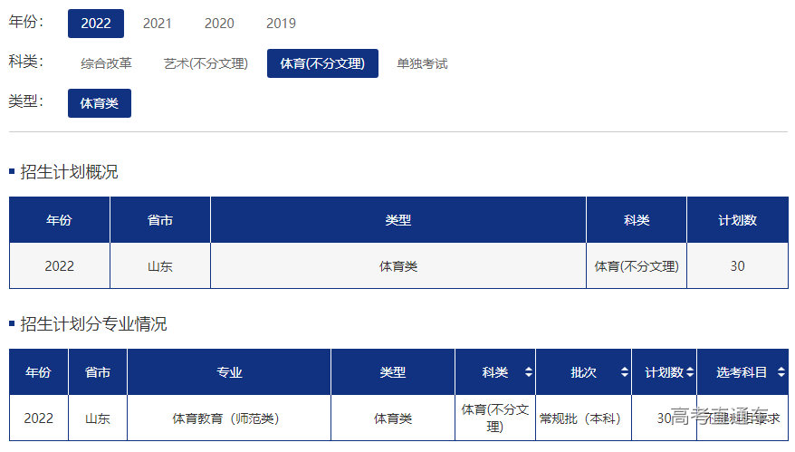Screen dimensions: 795x452
Task: Click the sort arrows beside 批次
Action: click(x=624, y=372)
